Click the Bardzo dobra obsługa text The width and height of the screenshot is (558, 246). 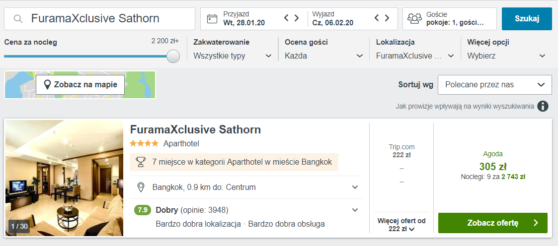pyautogui.click(x=287, y=224)
